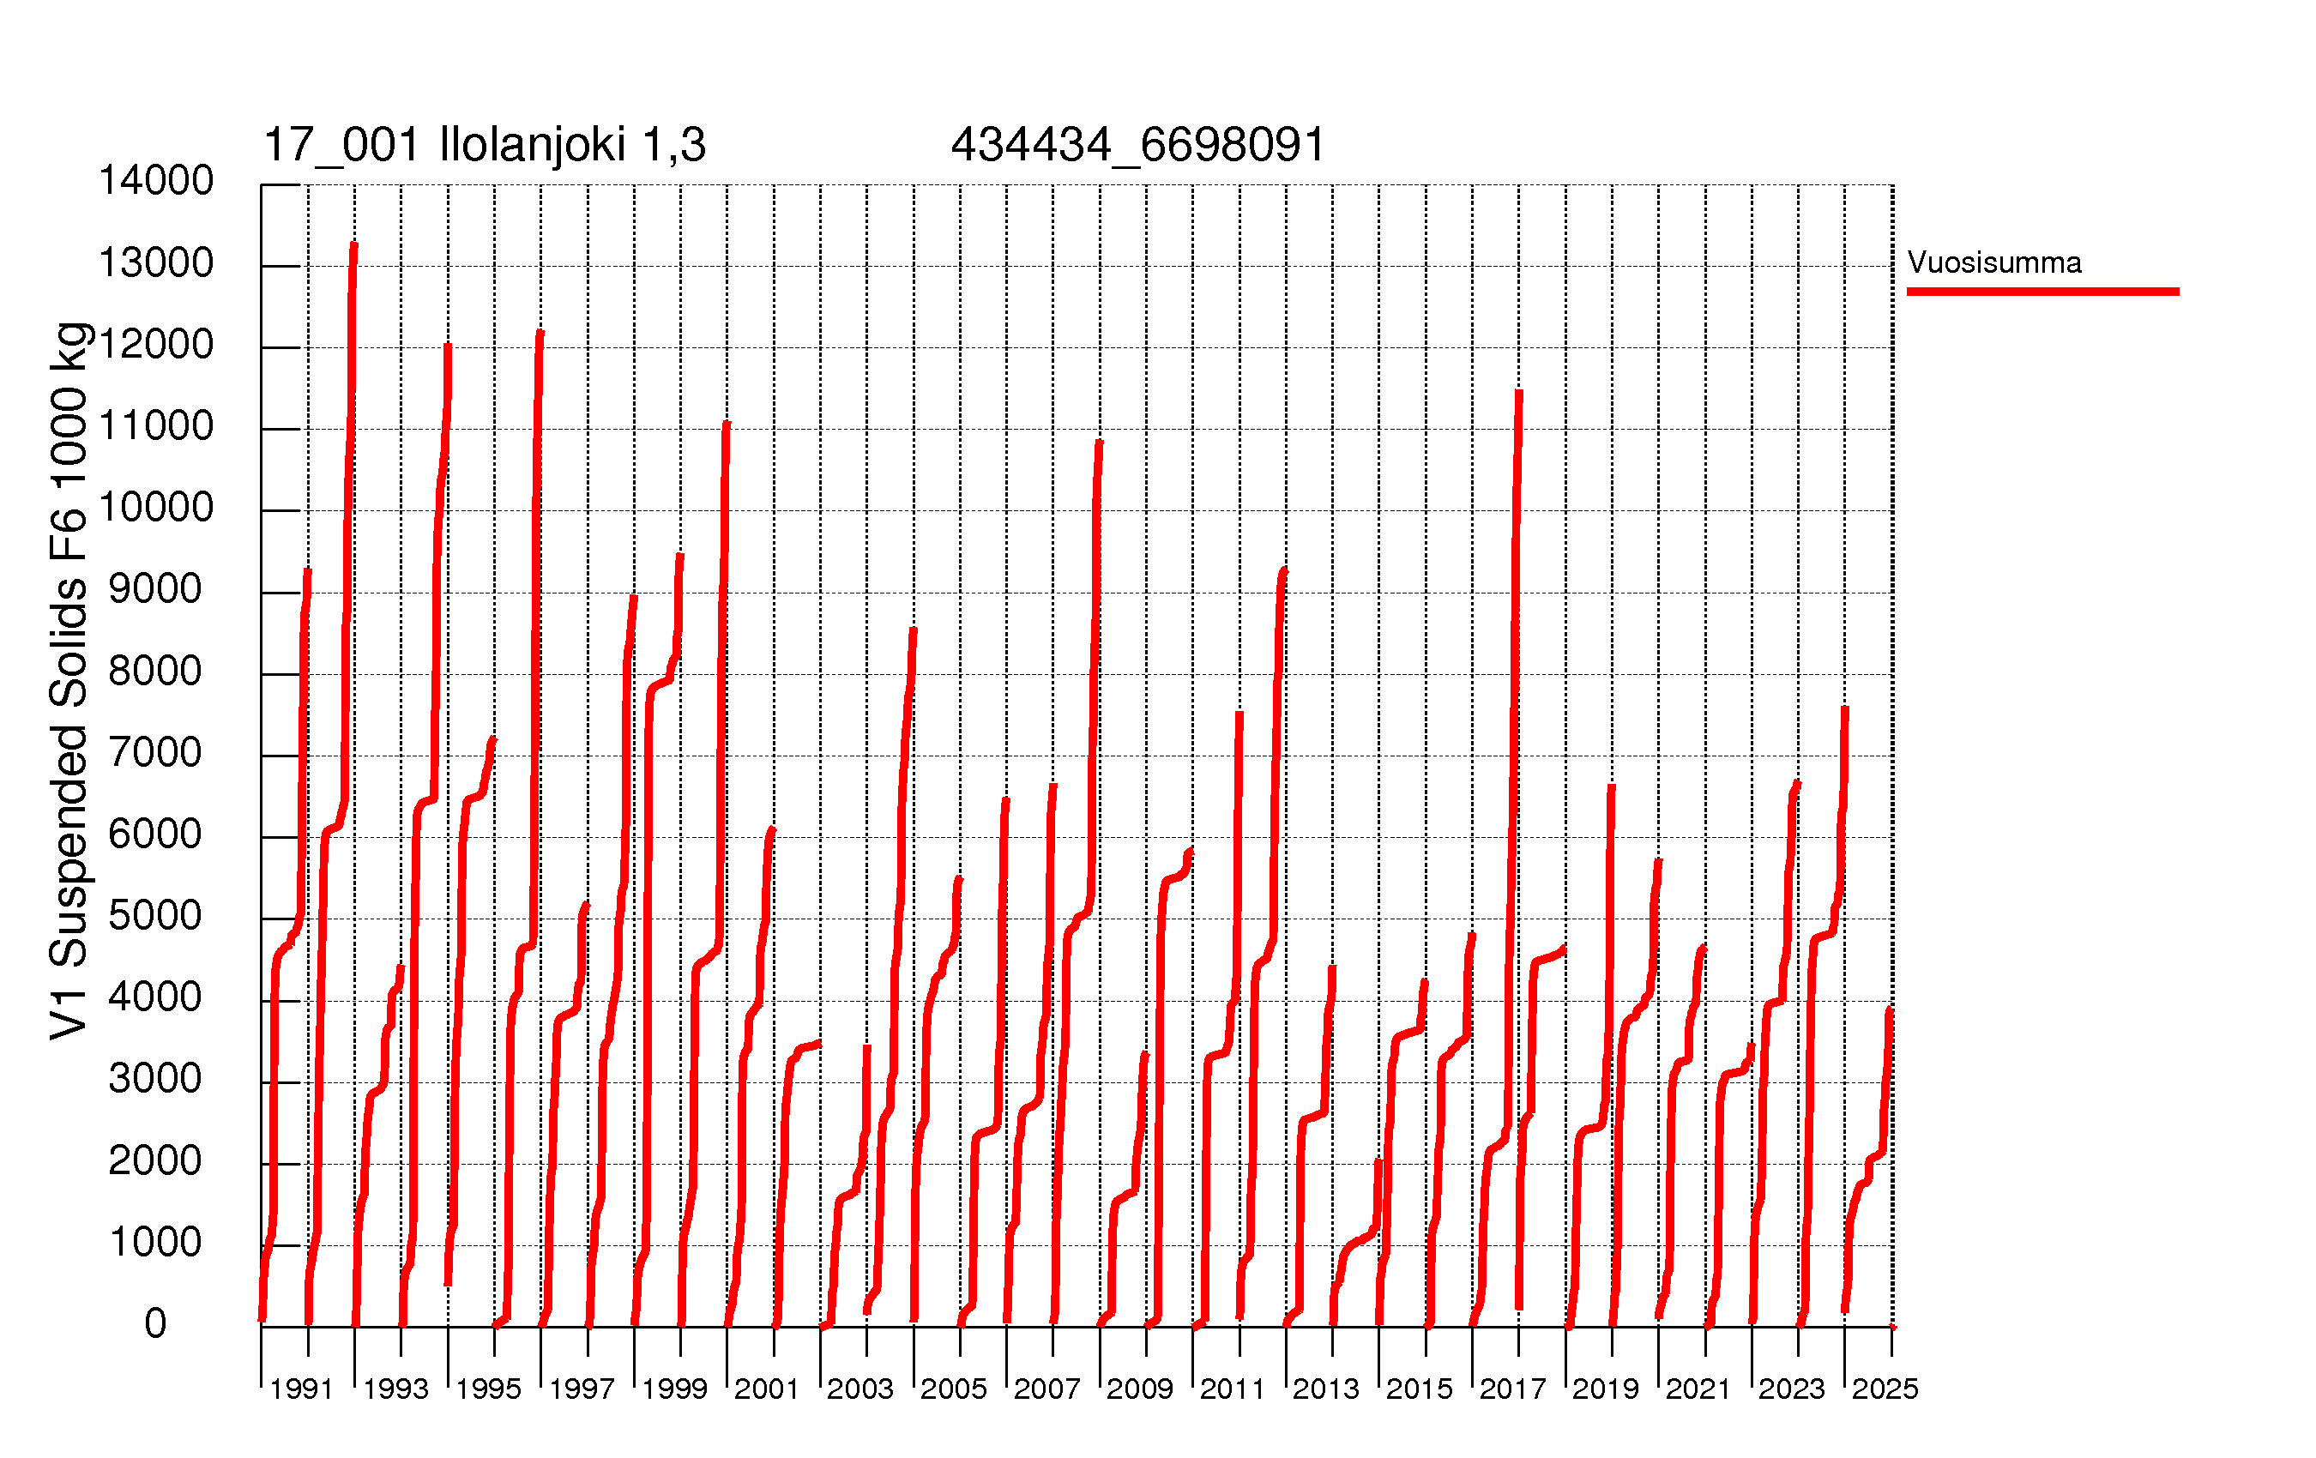Click the 2017 x-axis year label
Screen dimensions: 2316x1458
[1512, 1389]
